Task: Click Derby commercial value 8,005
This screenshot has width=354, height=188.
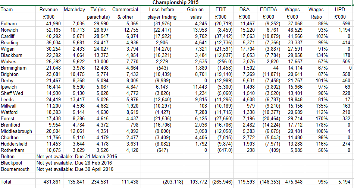Action: [x=132, y=80]
